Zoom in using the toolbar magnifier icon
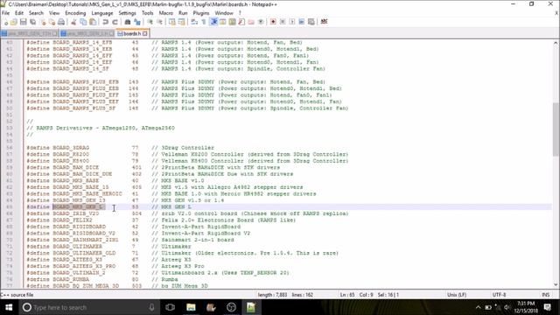Screen dimensions: 560x315 [x=150, y=22]
